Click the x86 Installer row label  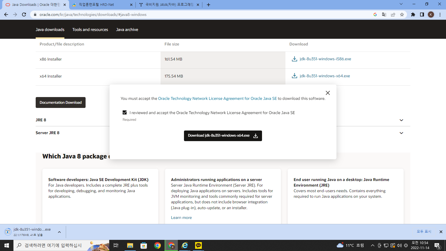pyautogui.click(x=51, y=59)
